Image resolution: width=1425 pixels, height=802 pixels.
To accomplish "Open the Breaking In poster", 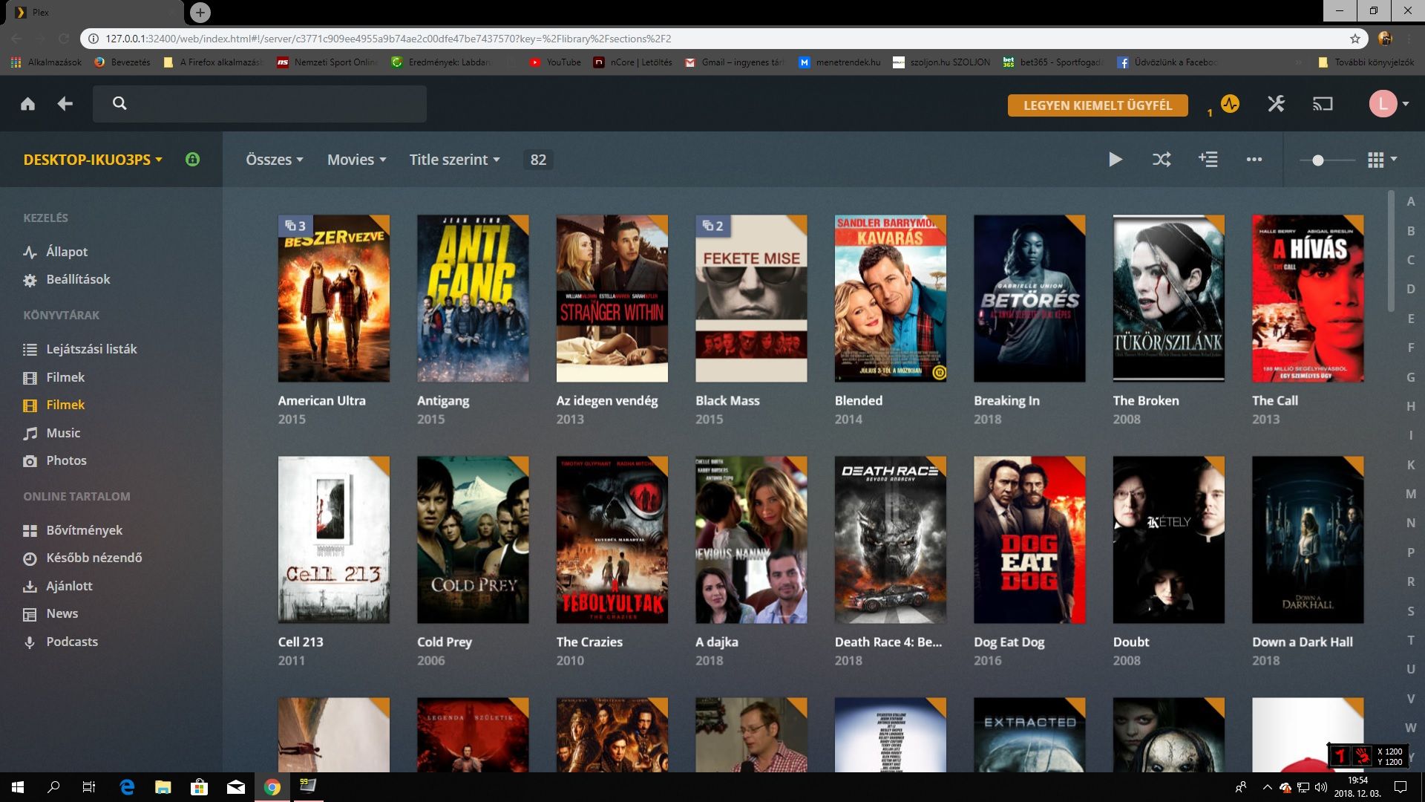I will tap(1029, 299).
